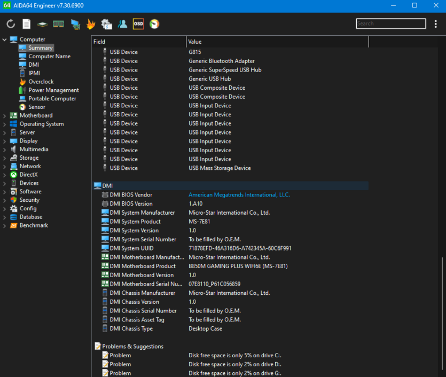
Task: Expand the Storage tree node
Action: point(4,158)
